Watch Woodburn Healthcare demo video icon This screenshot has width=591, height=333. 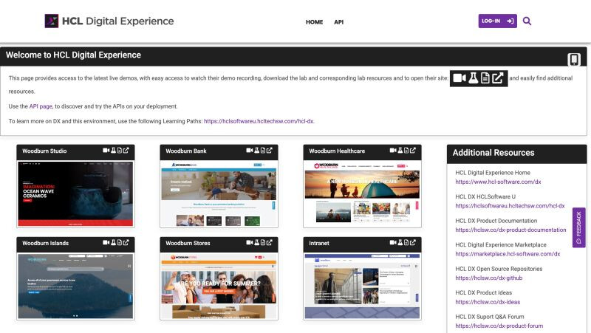click(393, 151)
